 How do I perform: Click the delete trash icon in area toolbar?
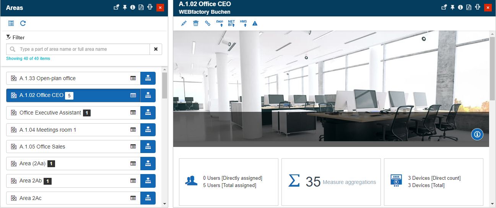coord(196,24)
